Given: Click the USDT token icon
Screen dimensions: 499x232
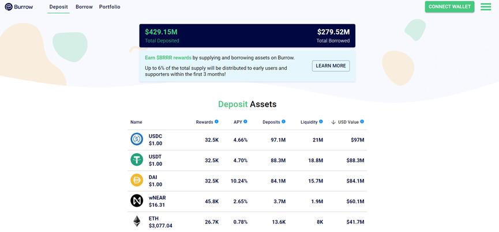Looking at the screenshot, I should [x=137, y=160].
